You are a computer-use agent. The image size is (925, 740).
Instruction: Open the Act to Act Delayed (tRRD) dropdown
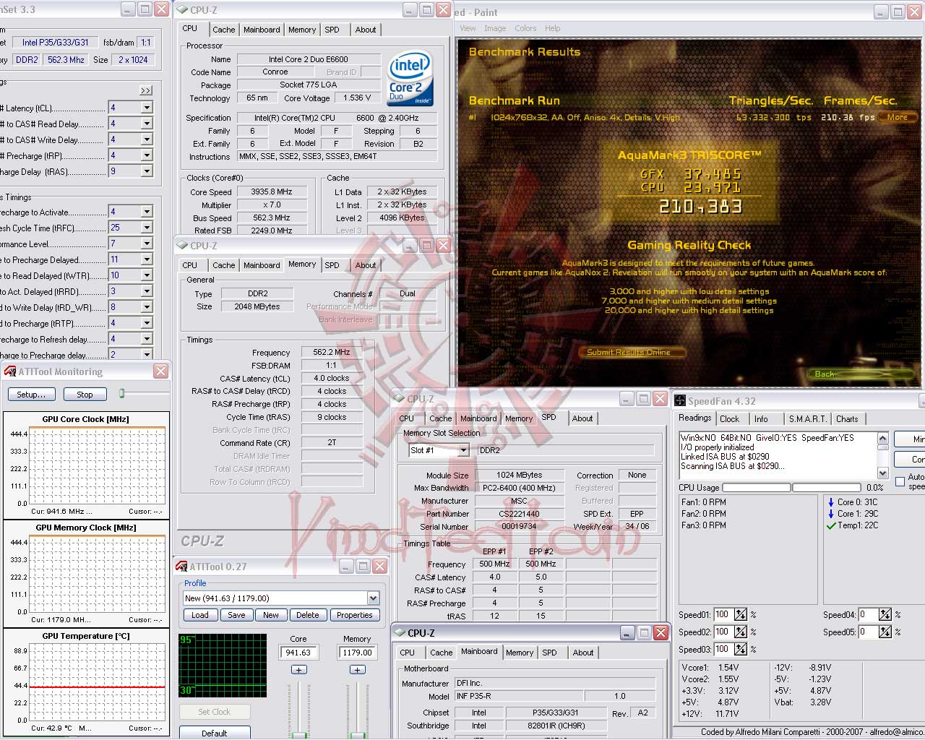(x=147, y=291)
